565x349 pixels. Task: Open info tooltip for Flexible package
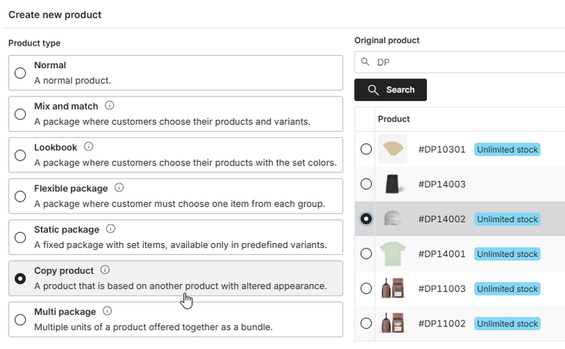pyautogui.click(x=119, y=188)
